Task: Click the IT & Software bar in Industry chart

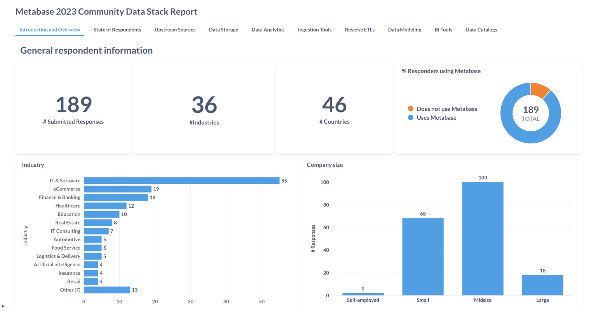Action: point(182,181)
